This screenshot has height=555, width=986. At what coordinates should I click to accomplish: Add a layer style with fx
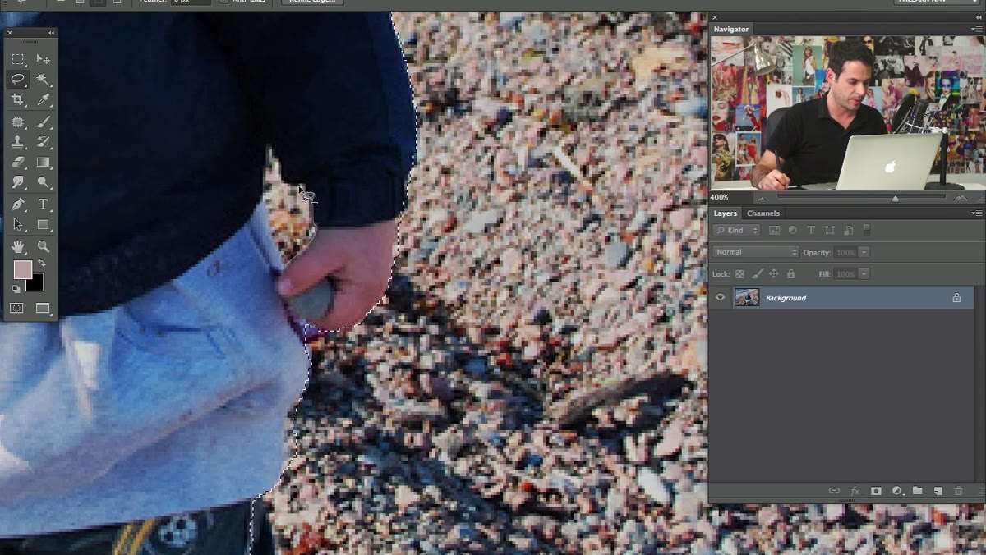point(855,491)
